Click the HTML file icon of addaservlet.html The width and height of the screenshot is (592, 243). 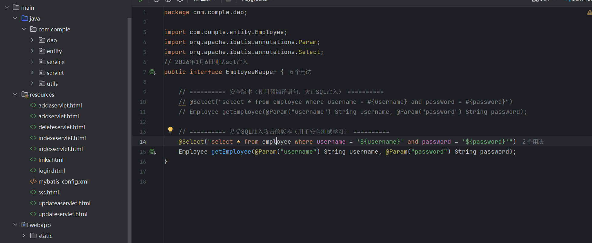click(33, 105)
